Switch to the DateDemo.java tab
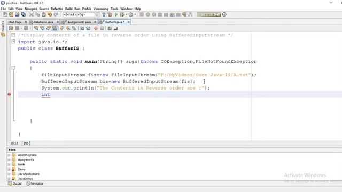The width and height of the screenshot is (342, 192). click(43, 22)
